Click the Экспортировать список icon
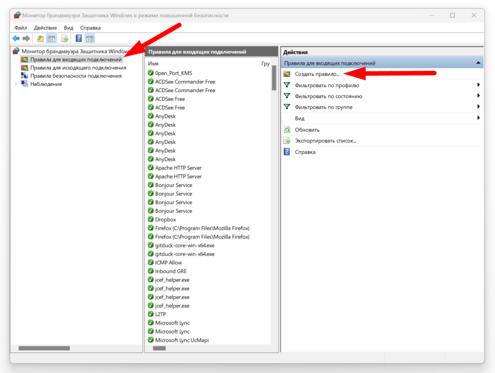The height and width of the screenshot is (373, 495). [x=287, y=141]
